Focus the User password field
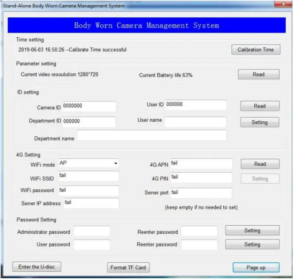Image resolution: width=294 pixels, height=280 pixels. pyautogui.click(x=92, y=245)
